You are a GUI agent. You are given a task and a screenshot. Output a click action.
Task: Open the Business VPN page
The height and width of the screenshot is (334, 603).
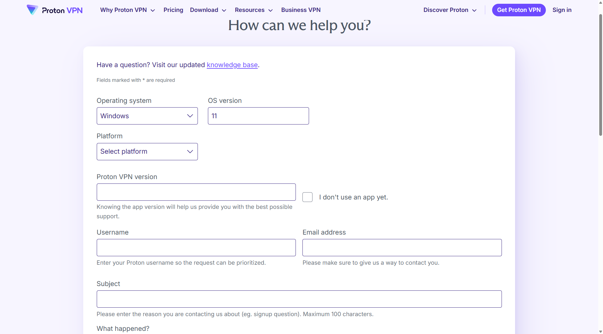pos(301,10)
